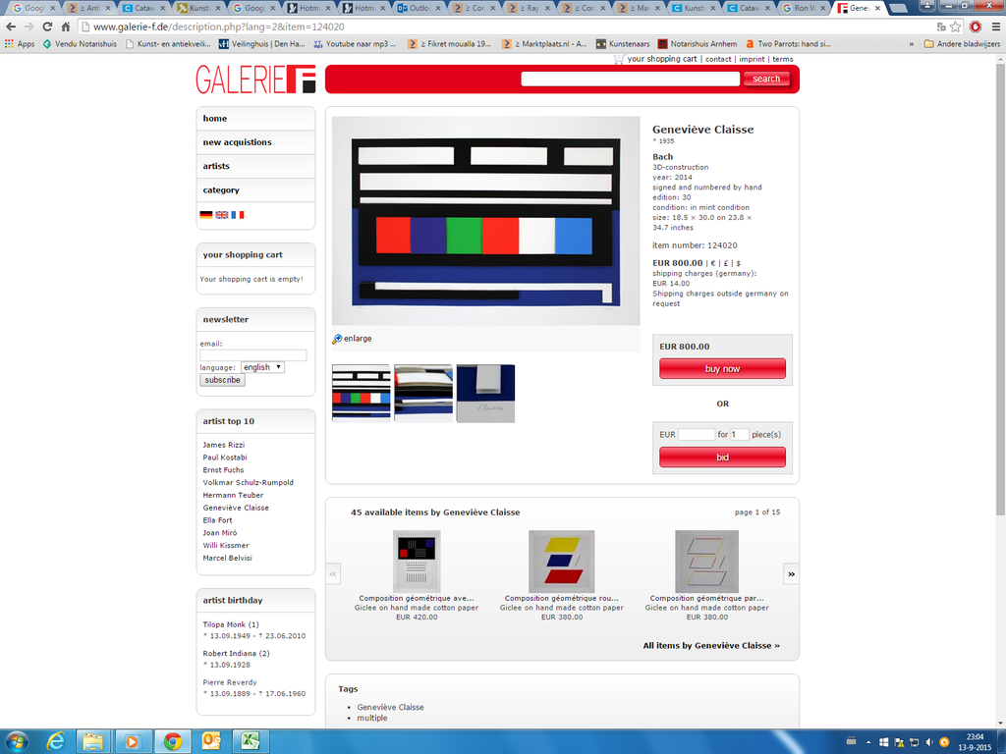Open the Chrome menu hamburger icon
The width and height of the screenshot is (1006, 754).
(x=993, y=27)
